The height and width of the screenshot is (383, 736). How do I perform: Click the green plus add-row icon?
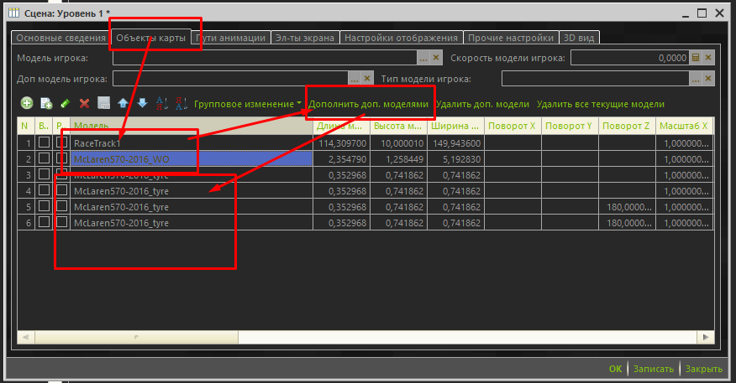pyautogui.click(x=27, y=103)
